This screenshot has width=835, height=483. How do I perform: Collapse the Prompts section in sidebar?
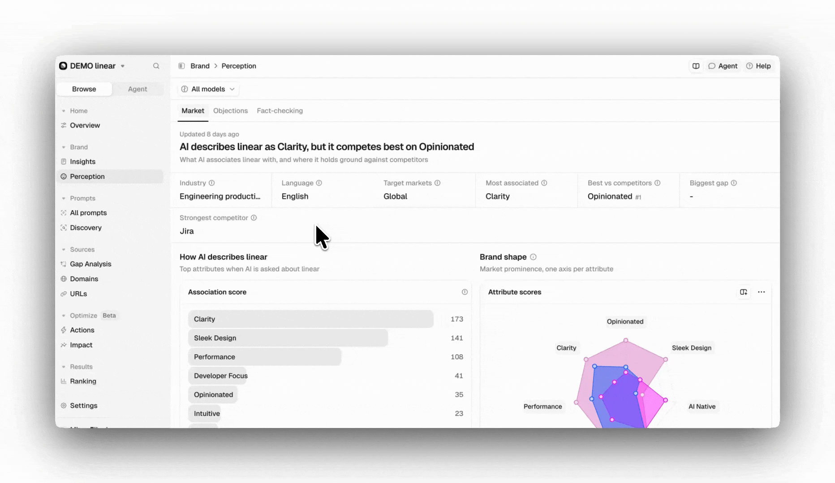point(64,198)
